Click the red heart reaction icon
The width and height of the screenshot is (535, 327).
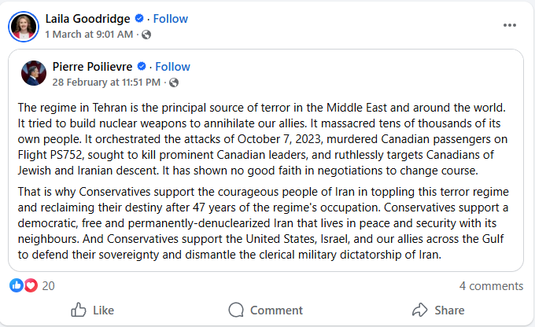click(x=31, y=285)
